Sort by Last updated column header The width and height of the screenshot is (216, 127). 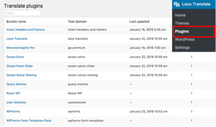point(139,22)
